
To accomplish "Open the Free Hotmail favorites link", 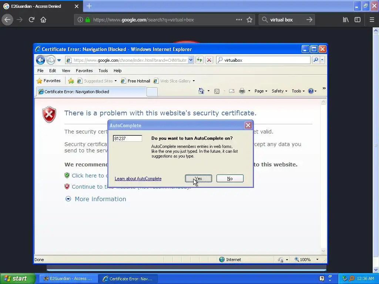I will pos(135,81).
